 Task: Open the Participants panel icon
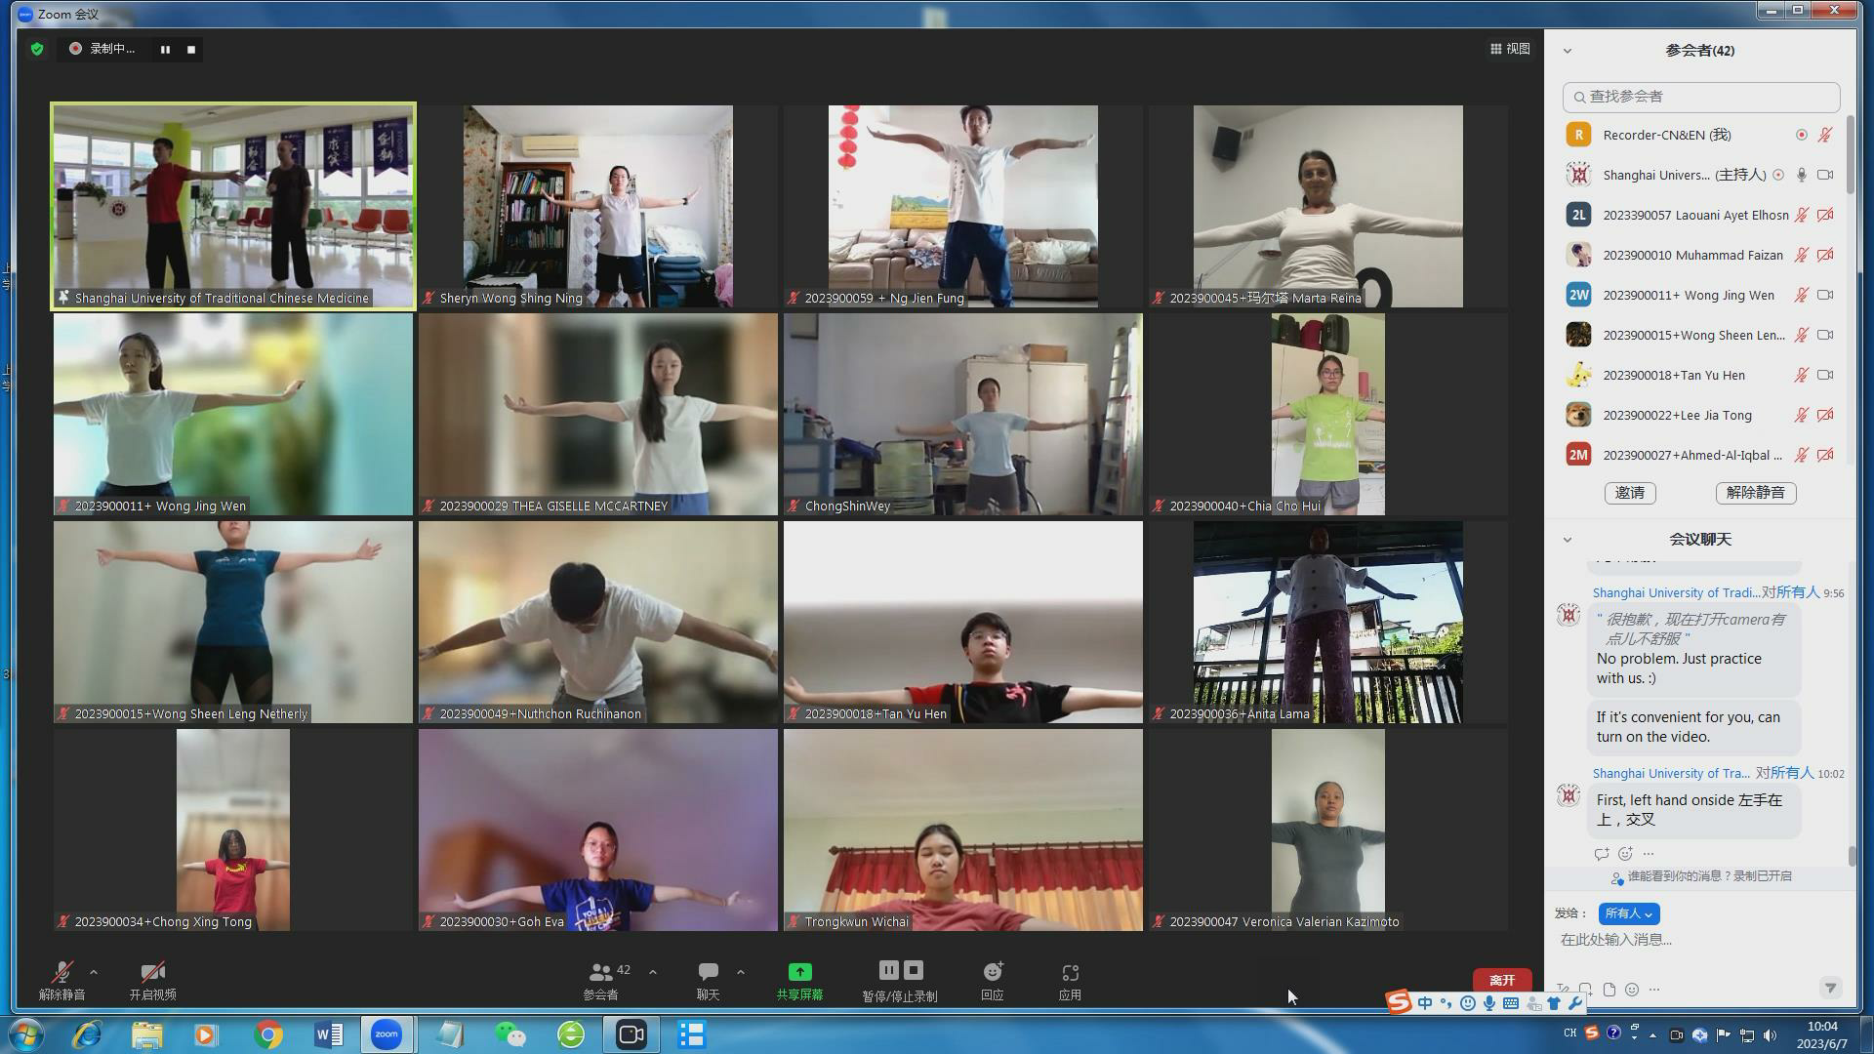coord(601,979)
